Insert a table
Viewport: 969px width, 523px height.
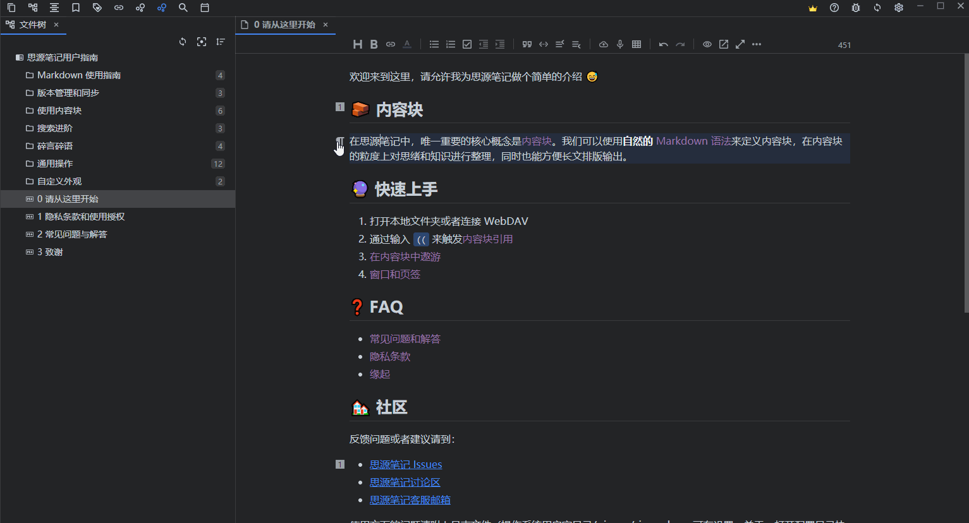tap(637, 44)
